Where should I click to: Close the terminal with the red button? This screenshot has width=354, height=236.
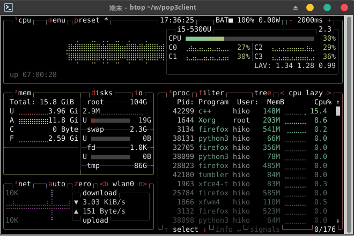(344, 7)
